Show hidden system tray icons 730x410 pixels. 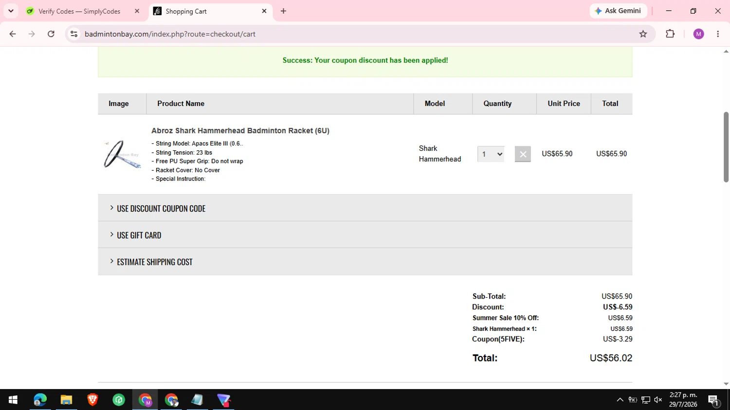click(x=620, y=400)
